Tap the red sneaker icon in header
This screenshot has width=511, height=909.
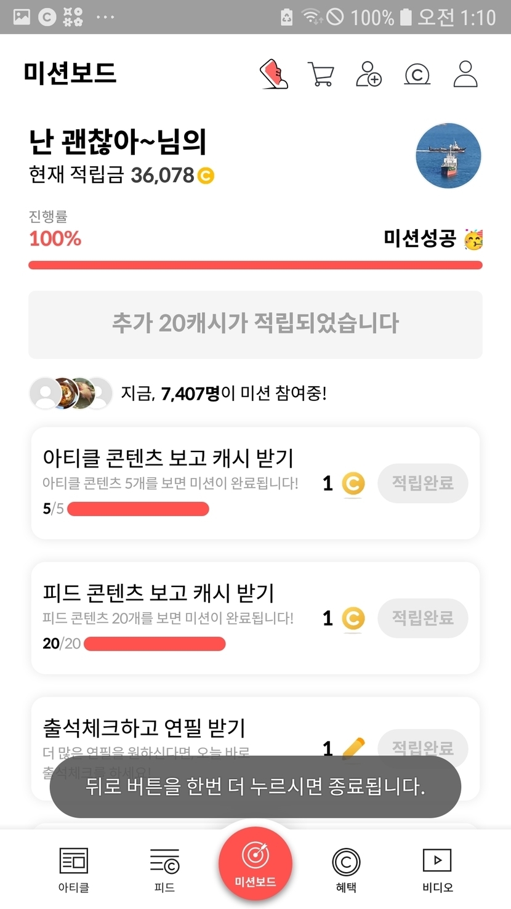click(x=274, y=75)
